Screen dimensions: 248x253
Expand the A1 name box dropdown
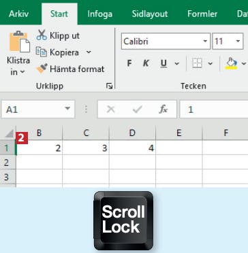(x=67, y=109)
